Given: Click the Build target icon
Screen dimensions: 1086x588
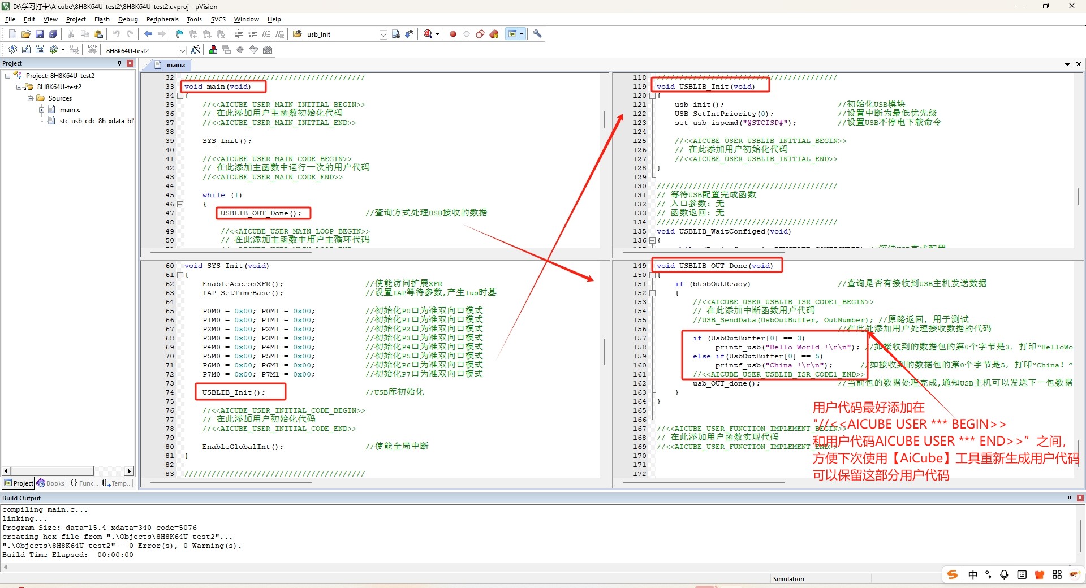Looking at the screenshot, I should [x=26, y=50].
